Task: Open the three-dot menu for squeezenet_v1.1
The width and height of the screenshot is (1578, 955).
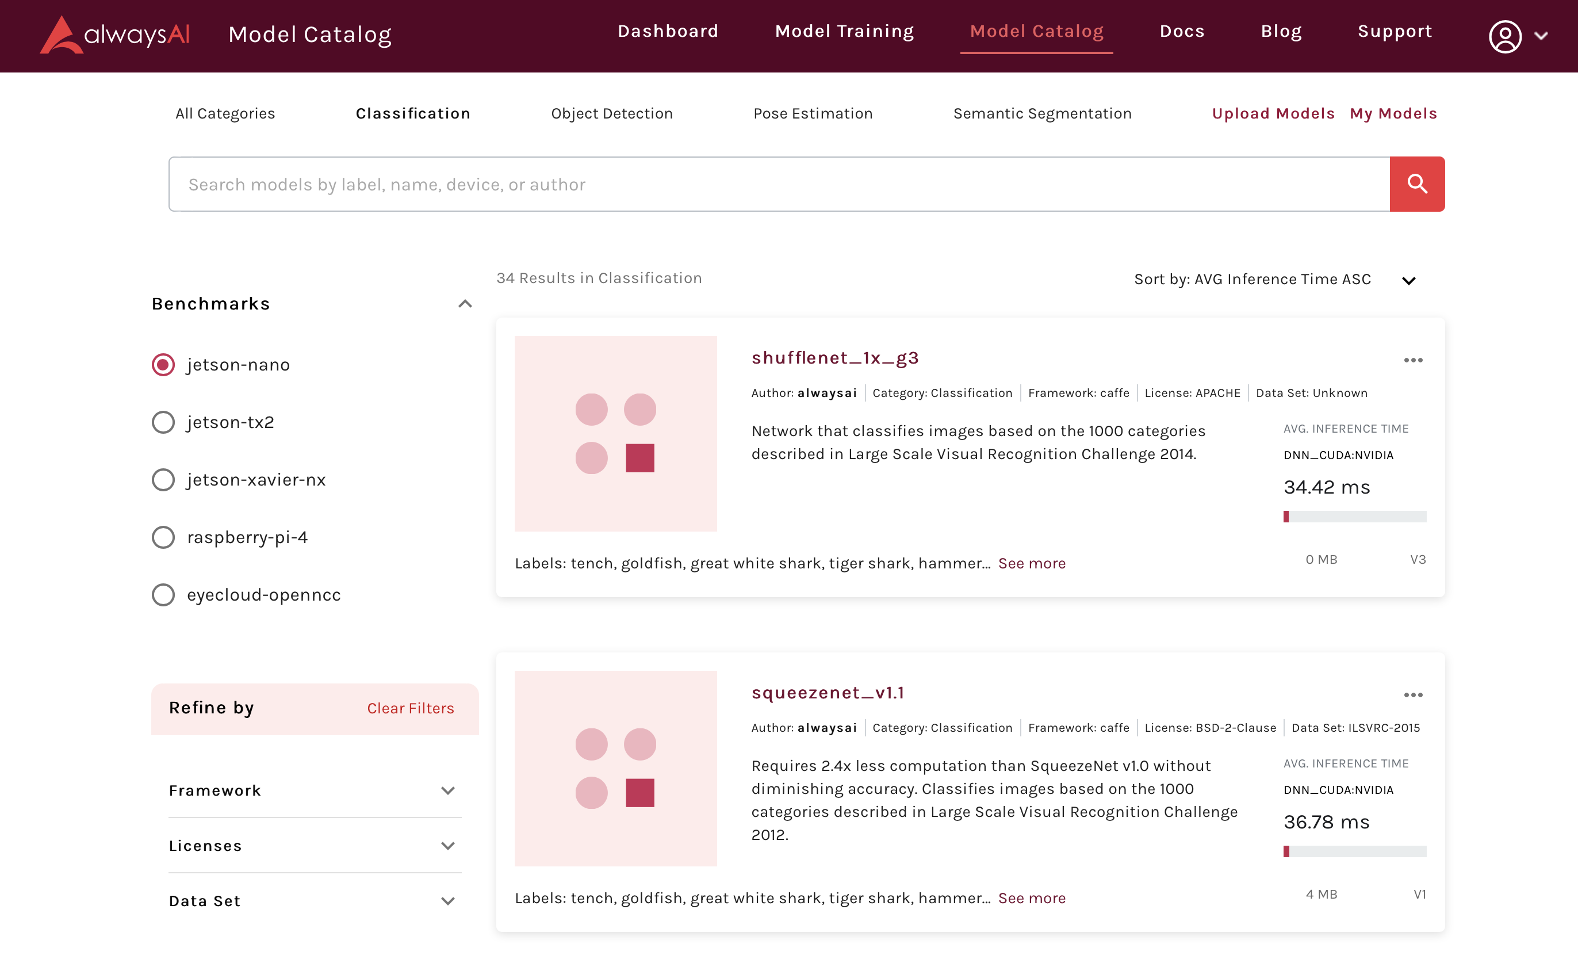Action: click(1413, 695)
